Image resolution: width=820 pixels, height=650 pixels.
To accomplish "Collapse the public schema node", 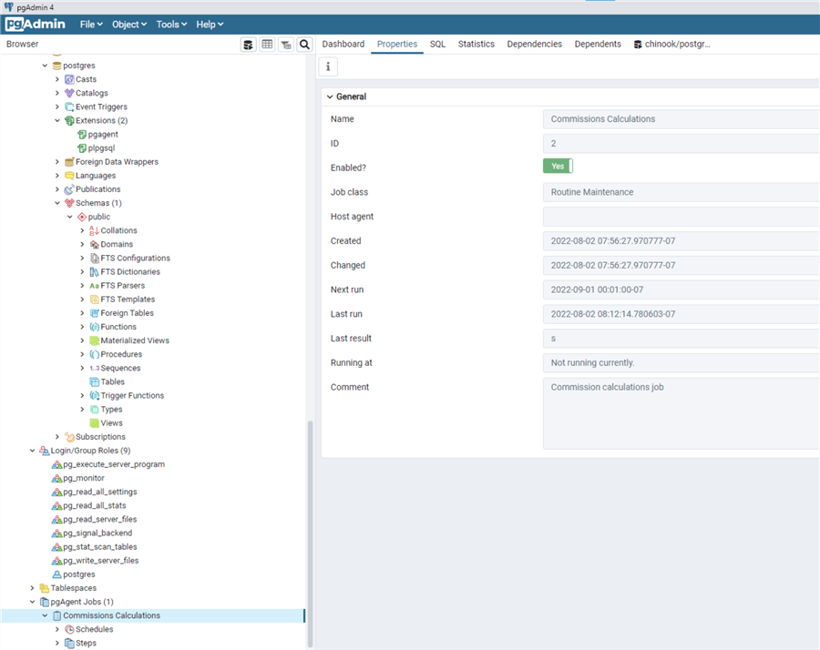I will pos(70,217).
